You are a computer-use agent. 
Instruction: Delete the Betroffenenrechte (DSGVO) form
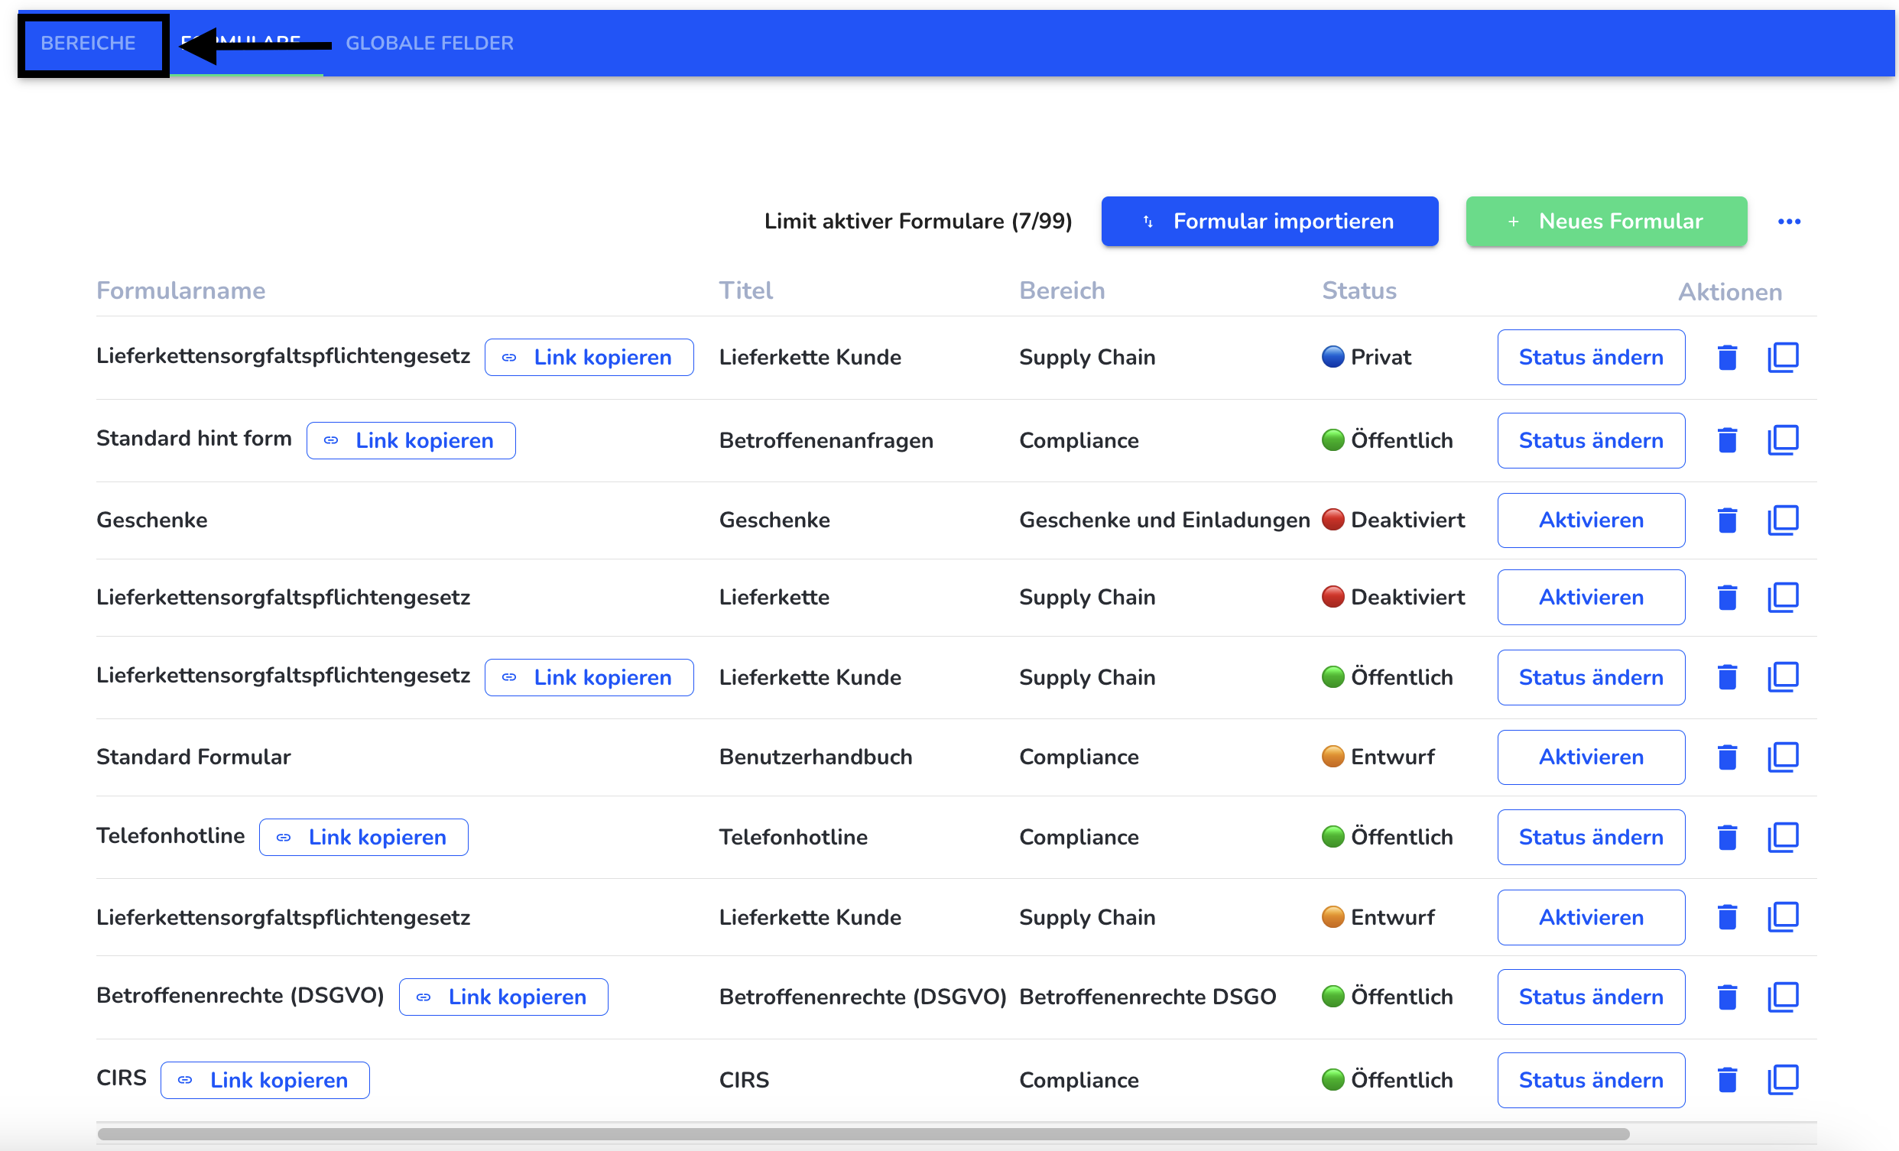point(1727,997)
